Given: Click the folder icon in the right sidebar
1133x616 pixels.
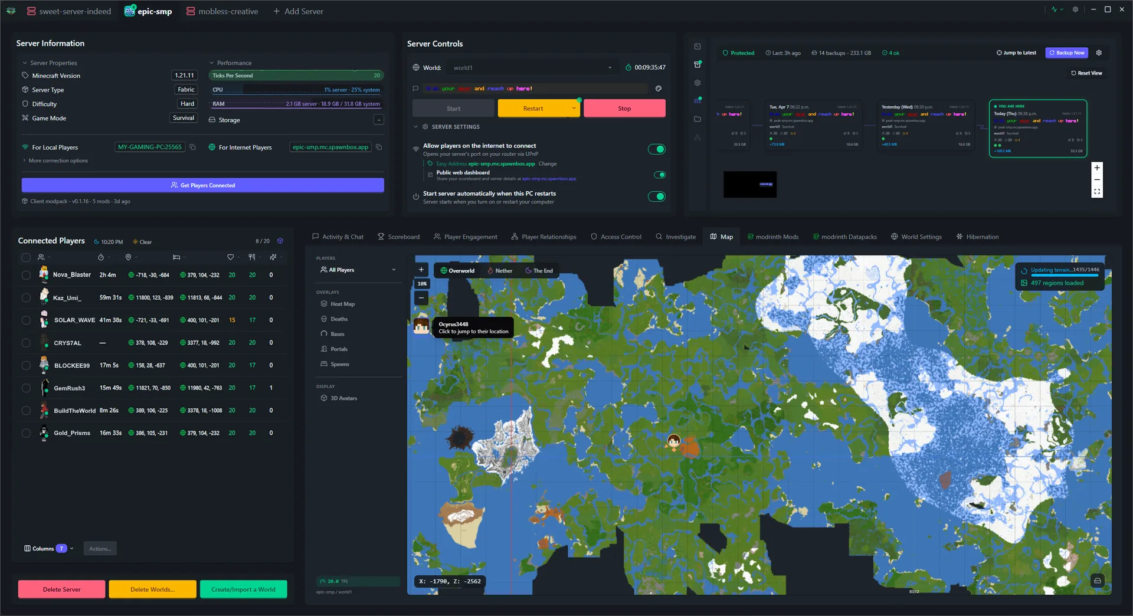Looking at the screenshot, I should (698, 119).
